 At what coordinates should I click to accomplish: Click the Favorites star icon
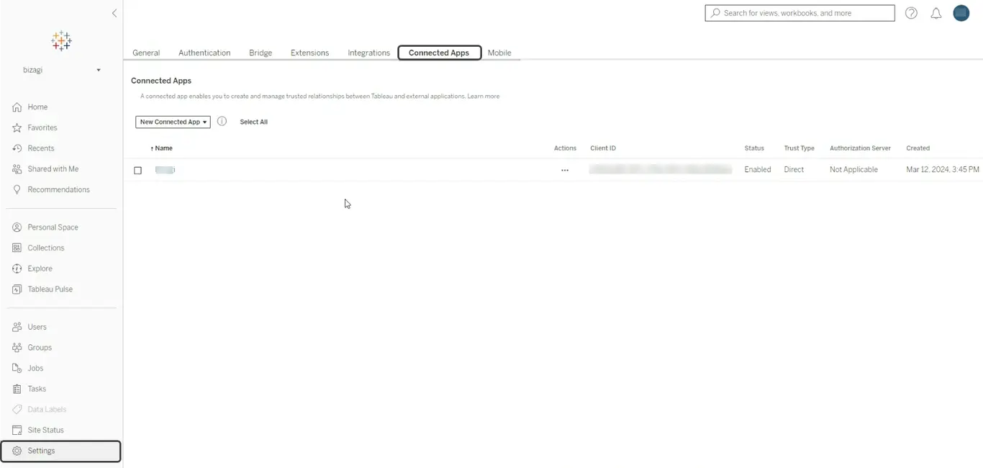(x=17, y=128)
